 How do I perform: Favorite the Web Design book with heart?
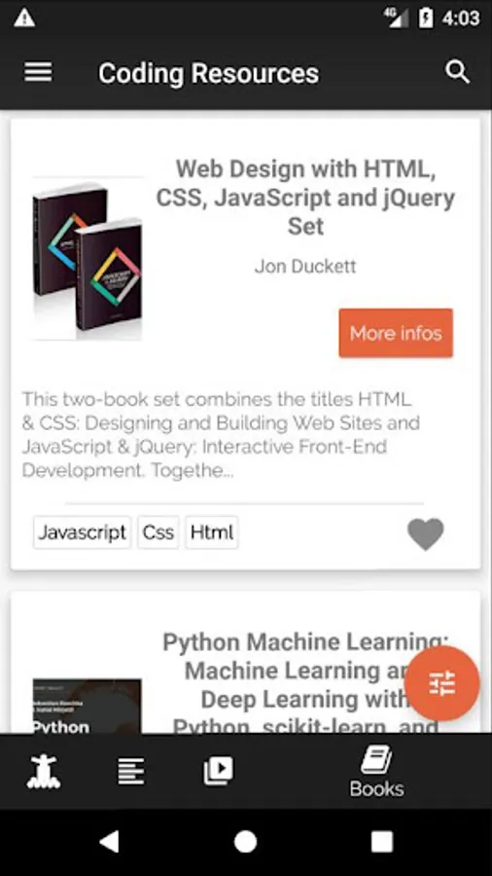click(426, 534)
